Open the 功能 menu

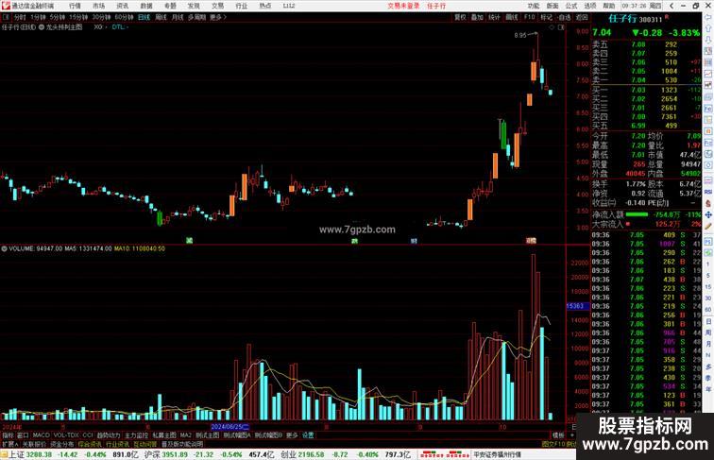coord(534,6)
